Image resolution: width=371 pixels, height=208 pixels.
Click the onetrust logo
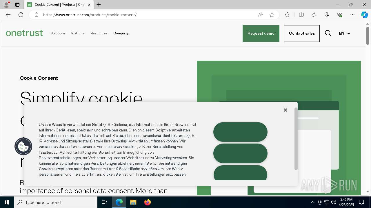tap(24, 33)
